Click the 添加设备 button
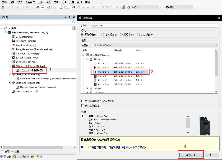222x160 pixels. click(191, 155)
